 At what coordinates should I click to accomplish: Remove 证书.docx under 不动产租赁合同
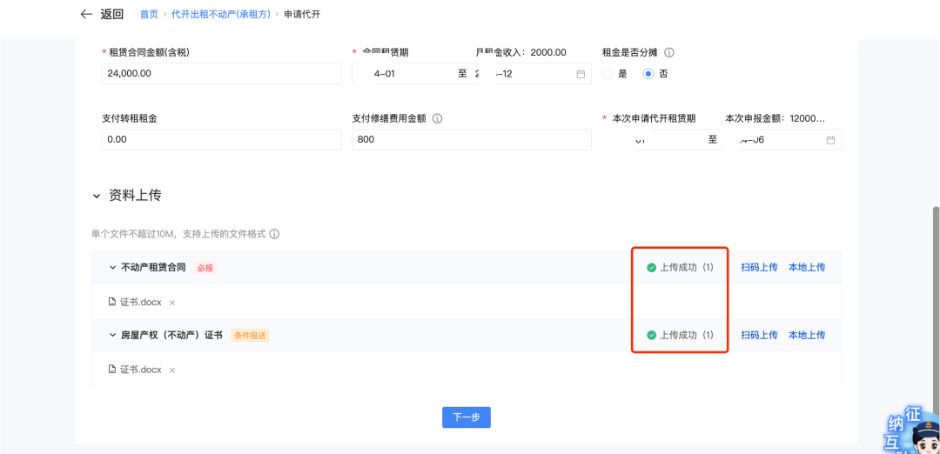click(x=172, y=303)
